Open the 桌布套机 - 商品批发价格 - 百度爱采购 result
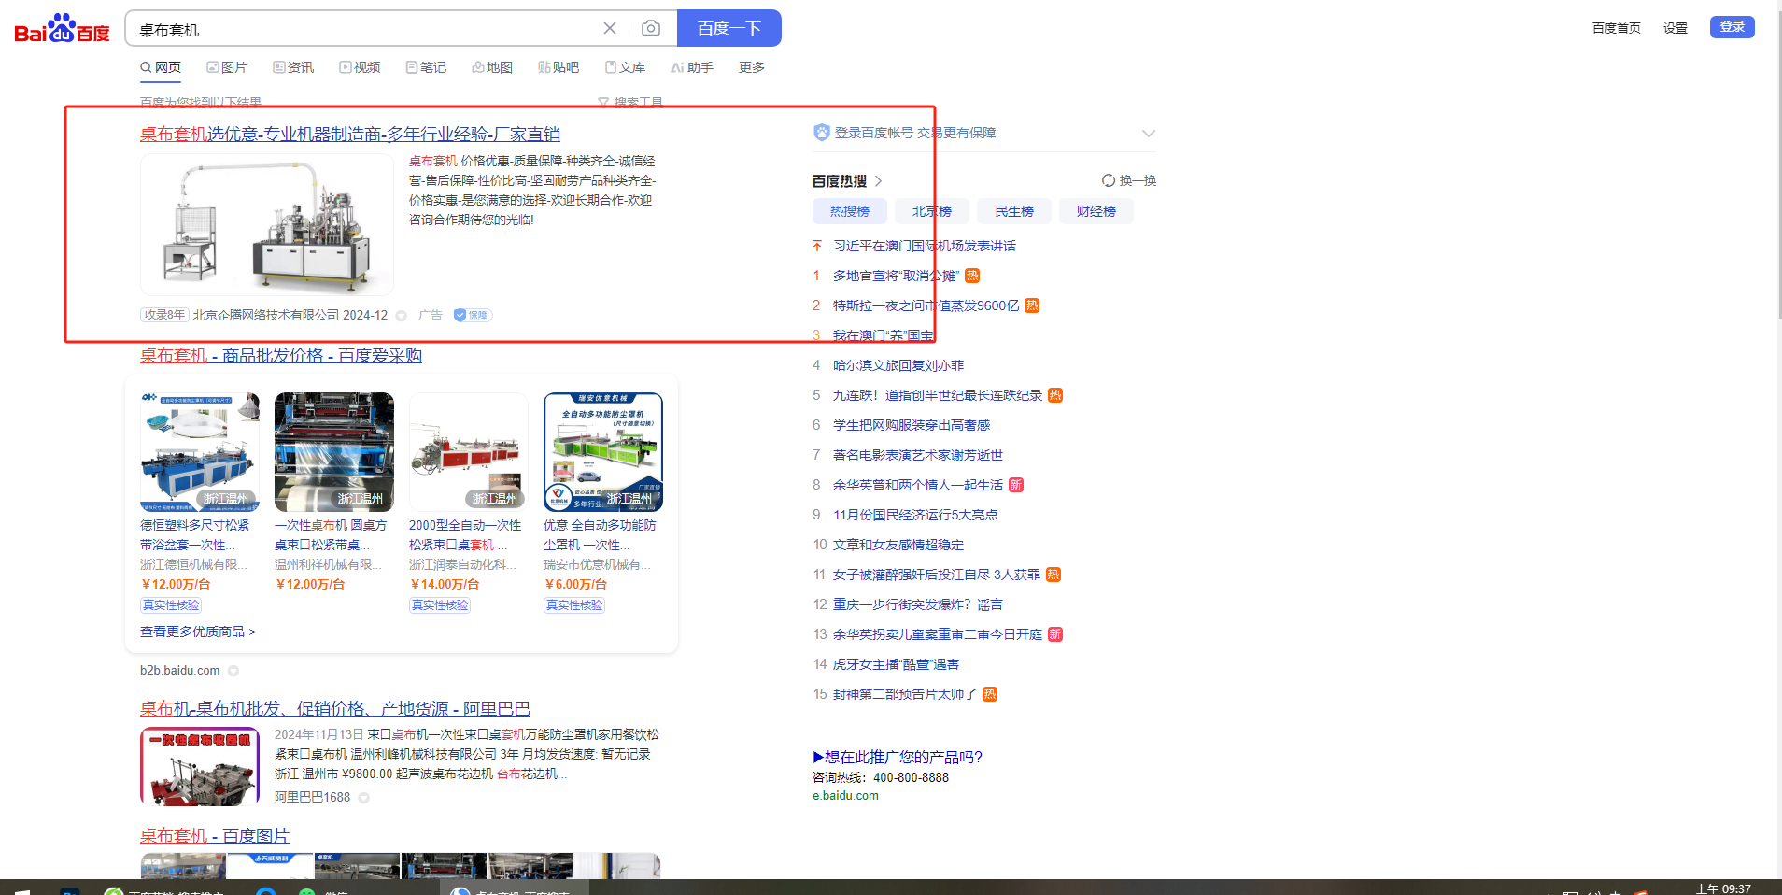The image size is (1782, 895). 281,355
